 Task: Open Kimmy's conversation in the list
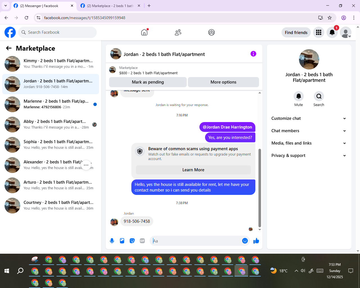click(x=51, y=64)
